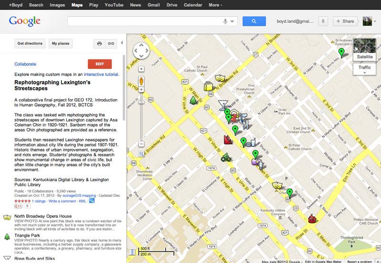Open the outrageGIS mapping link
The width and height of the screenshot is (381, 263).
pos(79,195)
